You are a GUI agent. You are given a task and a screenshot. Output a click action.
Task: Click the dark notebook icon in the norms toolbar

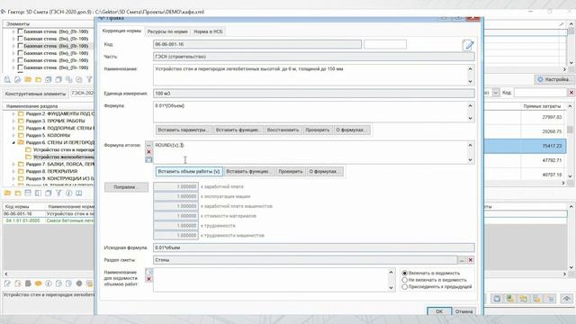point(28,283)
